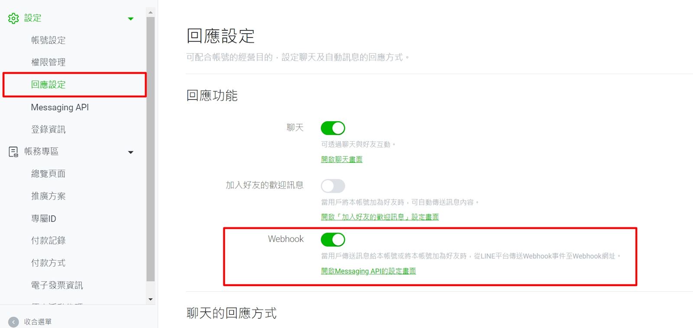The image size is (693, 328).
Task: Click 開啟Messaging API的設定畫面 link
Action: pyautogui.click(x=368, y=271)
